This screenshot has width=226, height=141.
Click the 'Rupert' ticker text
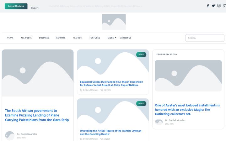click(x=35, y=8)
